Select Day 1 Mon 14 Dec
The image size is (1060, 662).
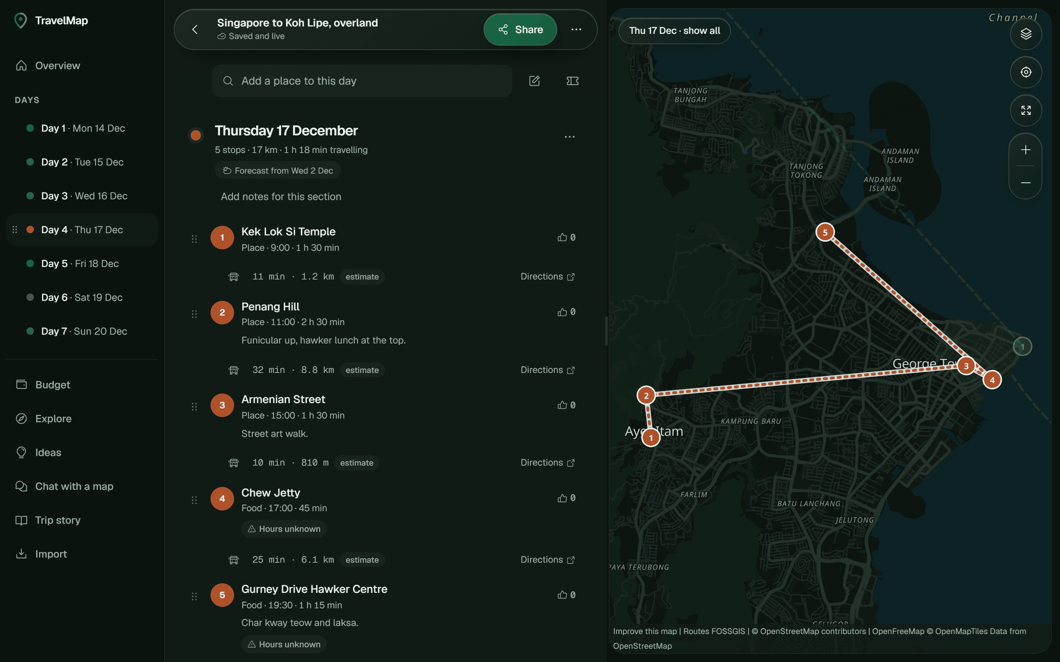pos(82,128)
